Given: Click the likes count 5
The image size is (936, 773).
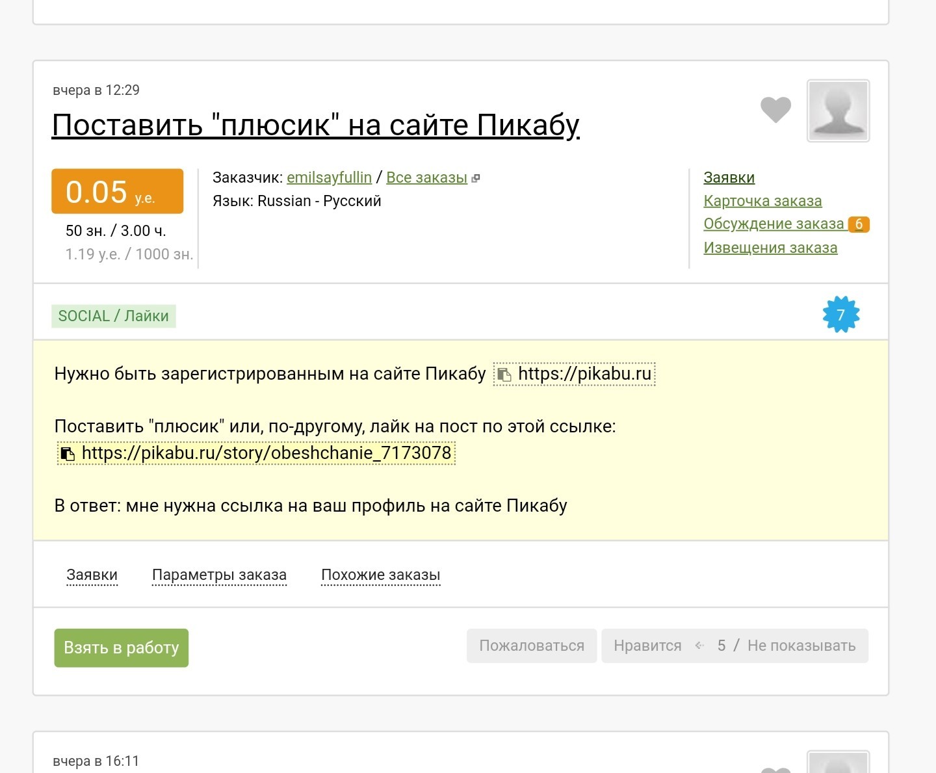Looking at the screenshot, I should click(x=721, y=646).
